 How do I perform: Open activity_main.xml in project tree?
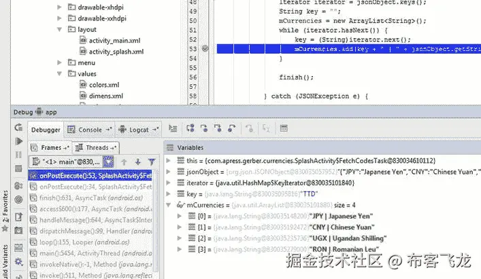point(110,40)
